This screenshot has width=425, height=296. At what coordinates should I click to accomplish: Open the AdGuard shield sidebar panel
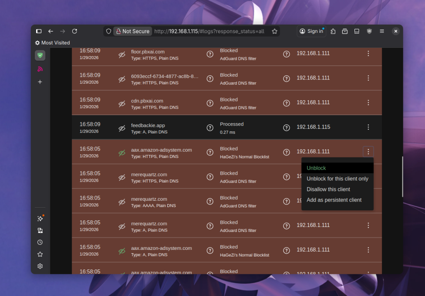click(x=40, y=55)
